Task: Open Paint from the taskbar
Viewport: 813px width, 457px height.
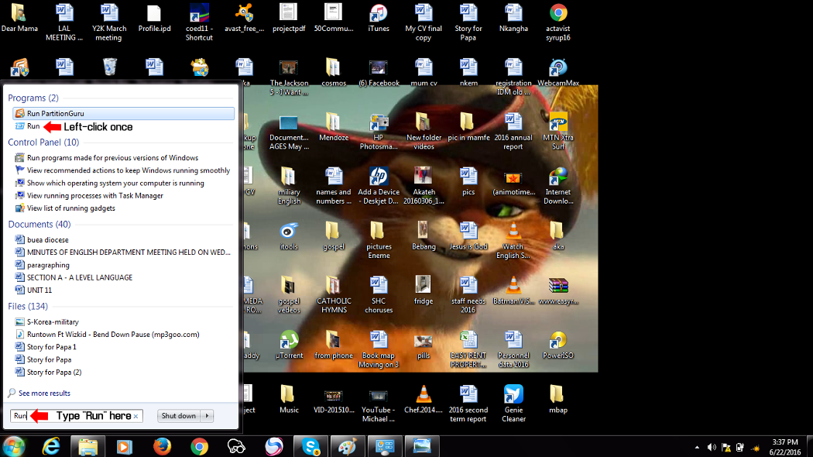Action: [x=347, y=447]
